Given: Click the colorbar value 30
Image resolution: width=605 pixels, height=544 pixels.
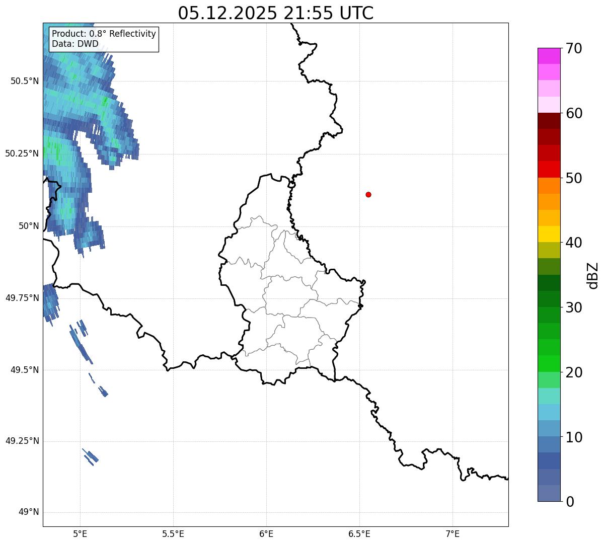Looking at the screenshot, I should coord(574,307).
